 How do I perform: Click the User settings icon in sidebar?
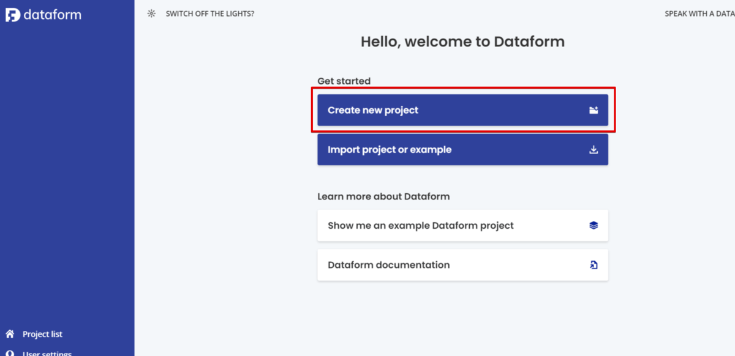(10, 354)
